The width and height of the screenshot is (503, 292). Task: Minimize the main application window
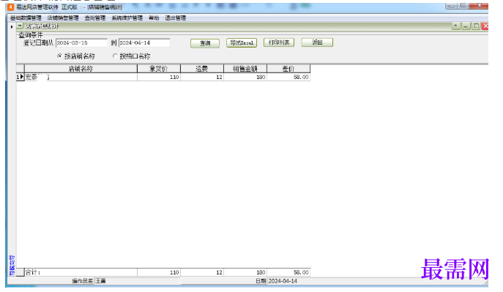(x=452, y=5)
